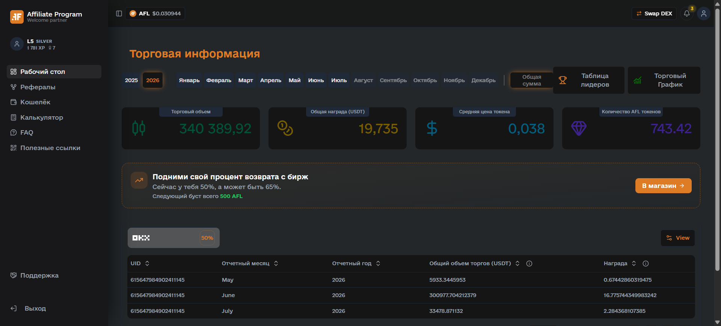The width and height of the screenshot is (721, 326).
Task: Filter by Январь
Action: point(189,80)
